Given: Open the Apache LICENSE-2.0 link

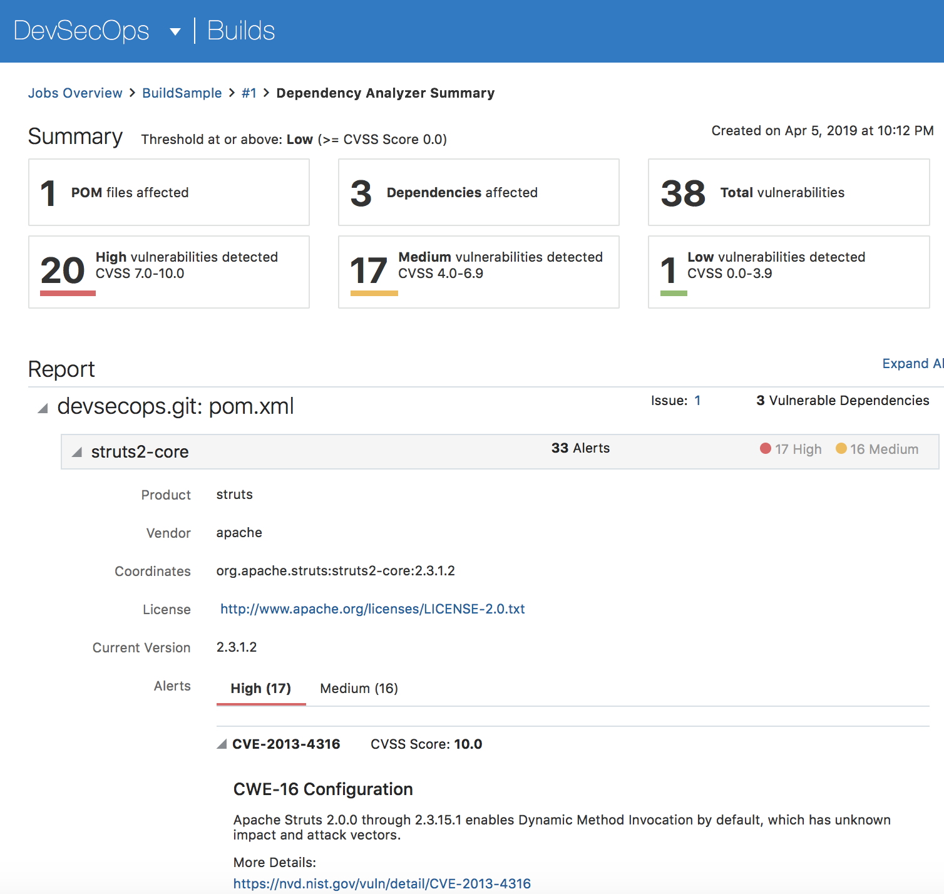Looking at the screenshot, I should (372, 609).
